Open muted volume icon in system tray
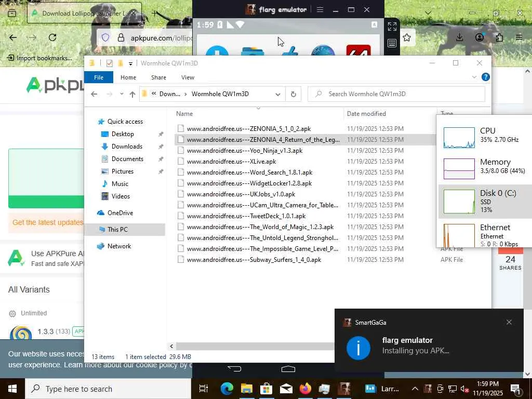 465,389
